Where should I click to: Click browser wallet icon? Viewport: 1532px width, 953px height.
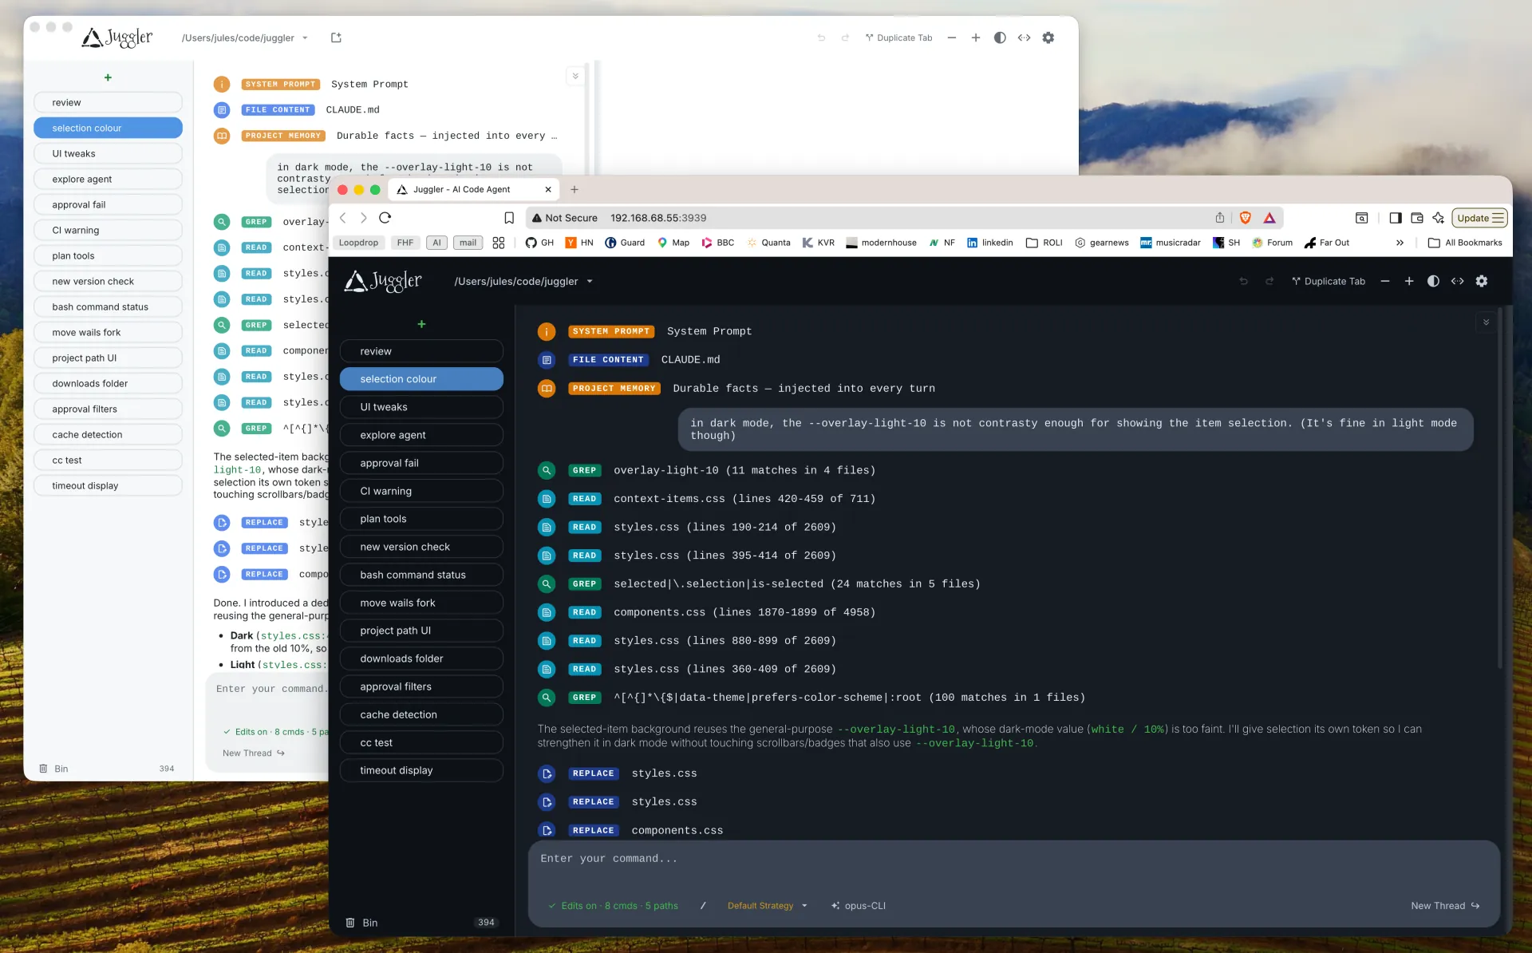1417,218
